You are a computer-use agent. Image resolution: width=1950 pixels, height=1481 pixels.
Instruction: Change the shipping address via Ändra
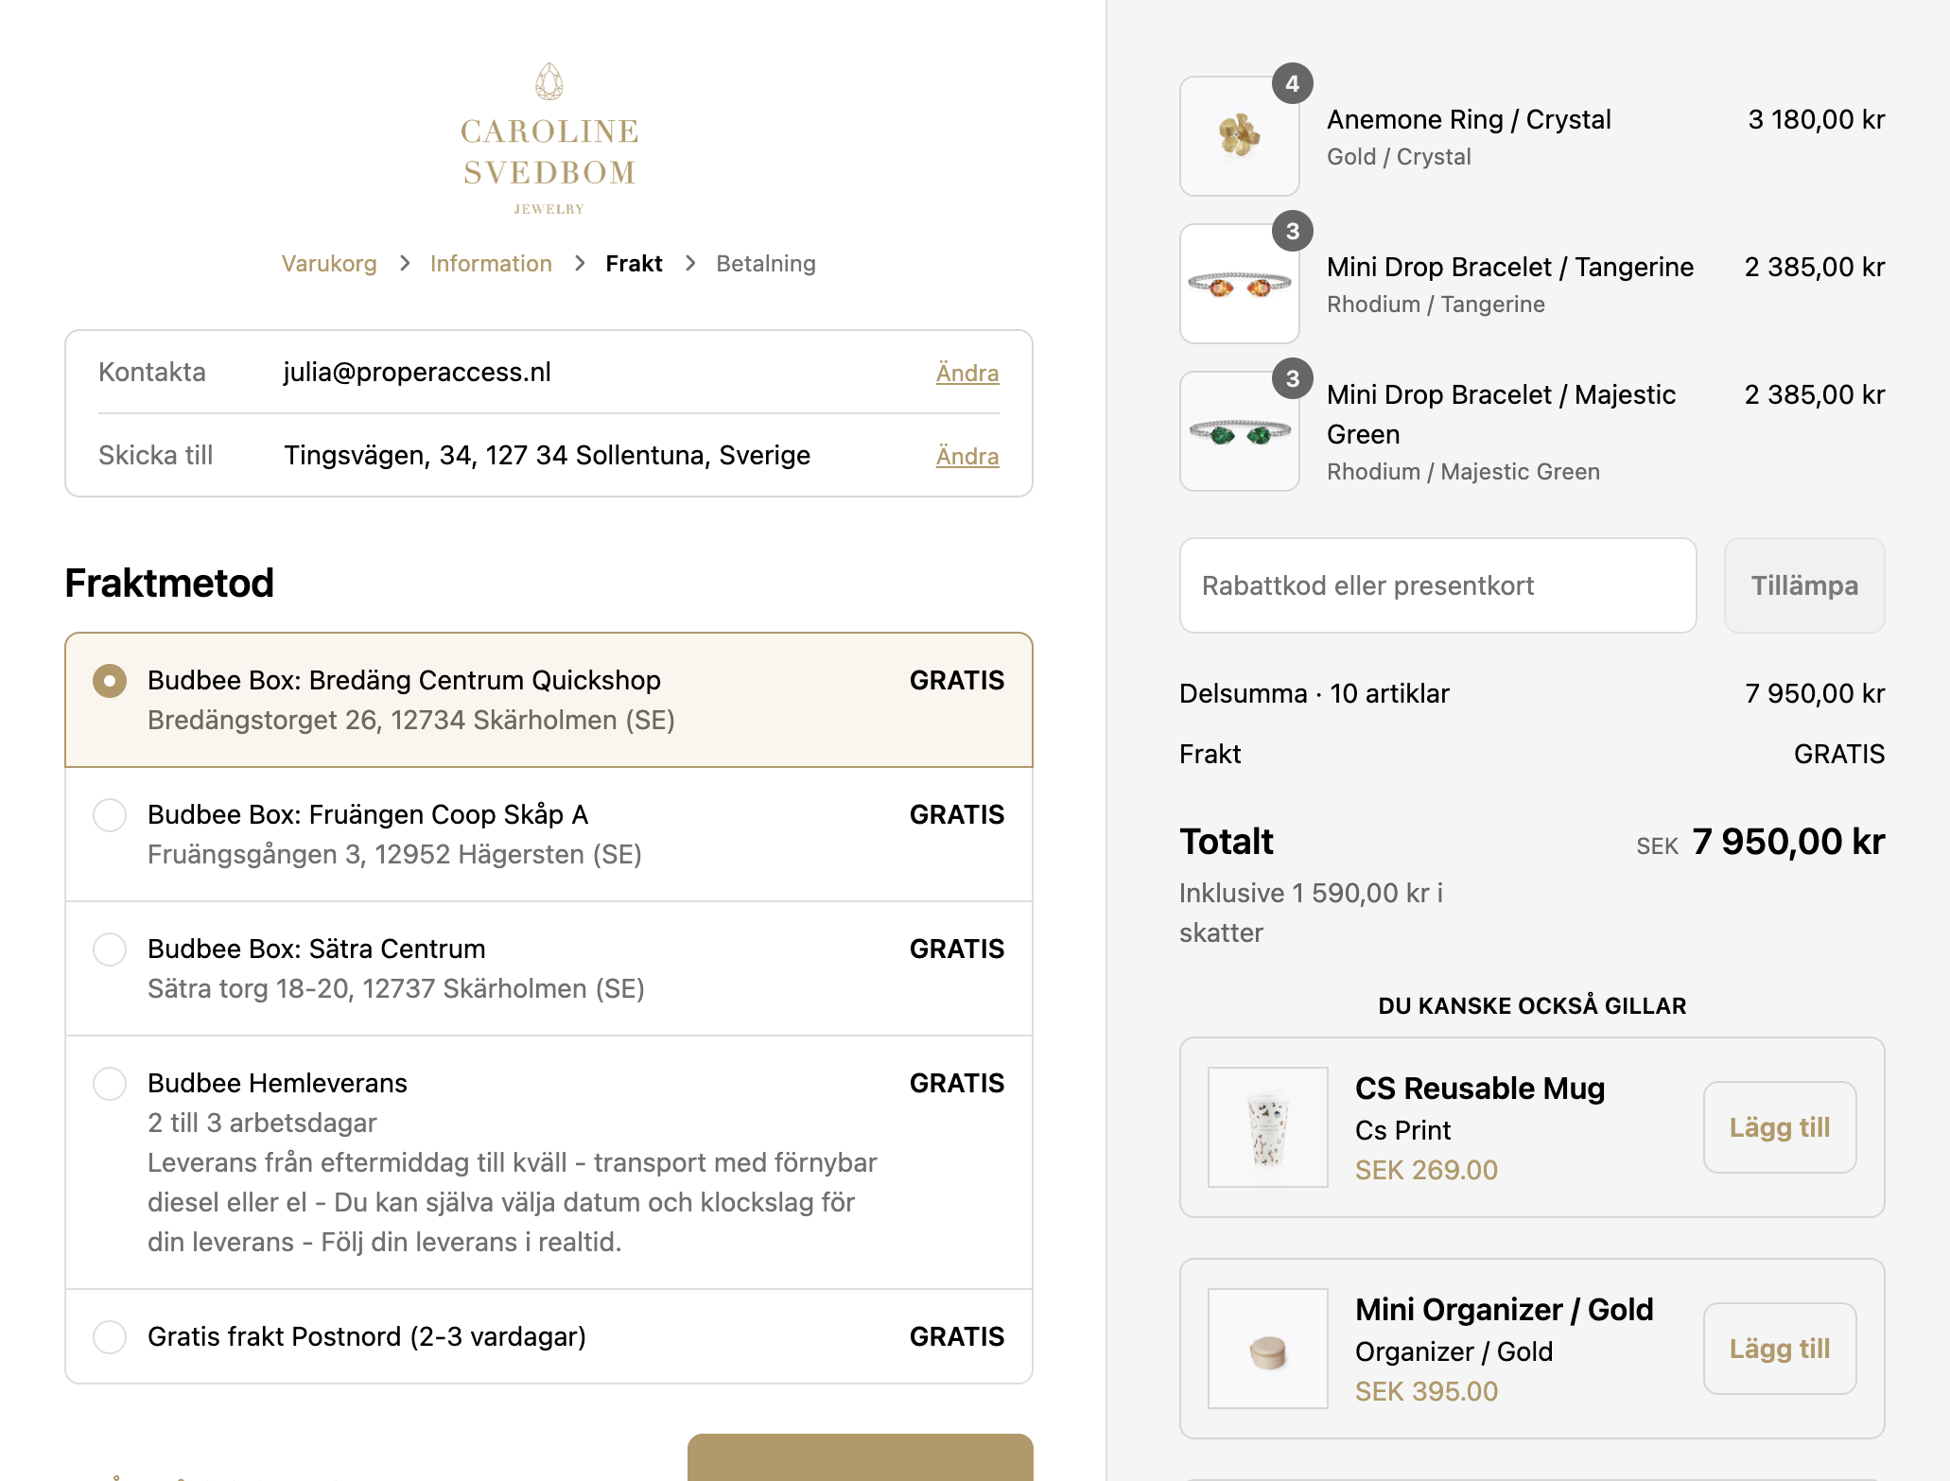pos(967,456)
